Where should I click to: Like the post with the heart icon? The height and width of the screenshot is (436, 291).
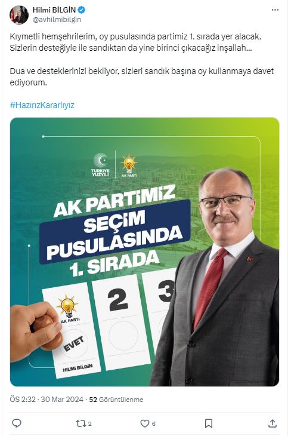click(x=145, y=423)
